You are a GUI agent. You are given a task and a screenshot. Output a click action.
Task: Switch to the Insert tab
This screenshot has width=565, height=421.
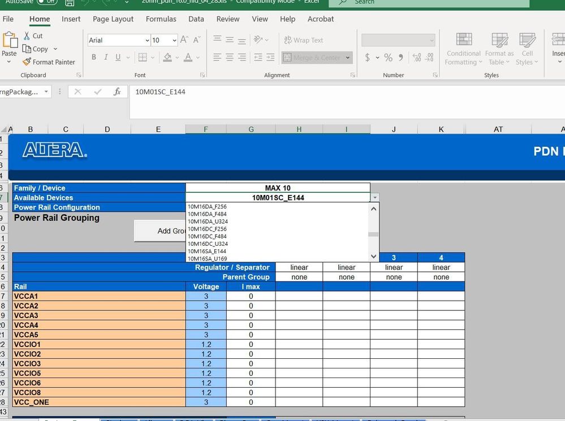[71, 19]
